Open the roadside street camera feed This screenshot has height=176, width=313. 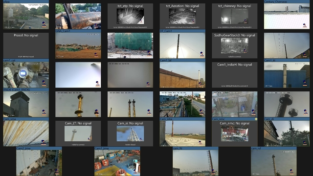182,104
